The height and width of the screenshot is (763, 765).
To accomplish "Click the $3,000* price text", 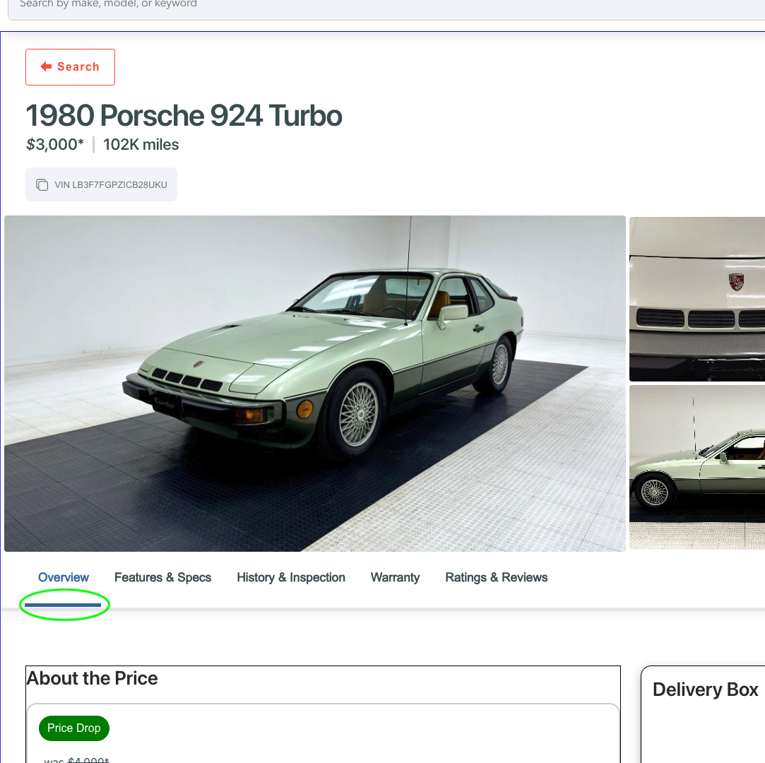I will [55, 145].
